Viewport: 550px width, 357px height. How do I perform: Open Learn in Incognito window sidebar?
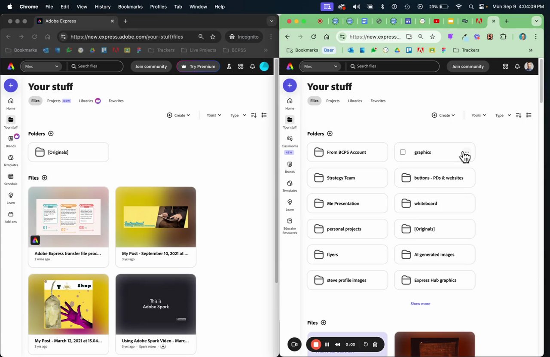click(x=11, y=198)
